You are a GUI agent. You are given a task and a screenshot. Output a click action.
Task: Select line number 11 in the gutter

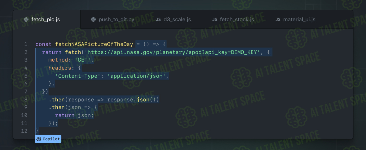pos(24,123)
